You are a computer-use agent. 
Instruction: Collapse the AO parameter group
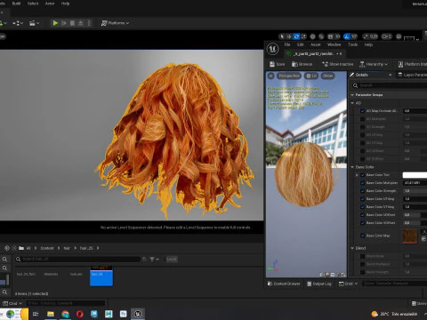click(x=352, y=103)
